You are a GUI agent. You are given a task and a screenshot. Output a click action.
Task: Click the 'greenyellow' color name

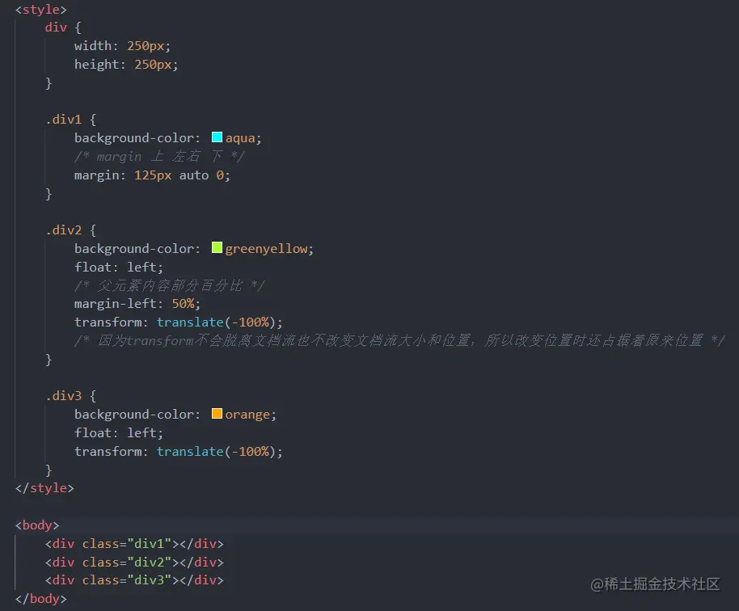pyautogui.click(x=266, y=249)
